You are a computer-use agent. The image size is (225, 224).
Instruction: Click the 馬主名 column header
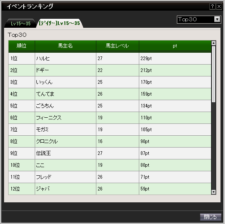[65, 46]
